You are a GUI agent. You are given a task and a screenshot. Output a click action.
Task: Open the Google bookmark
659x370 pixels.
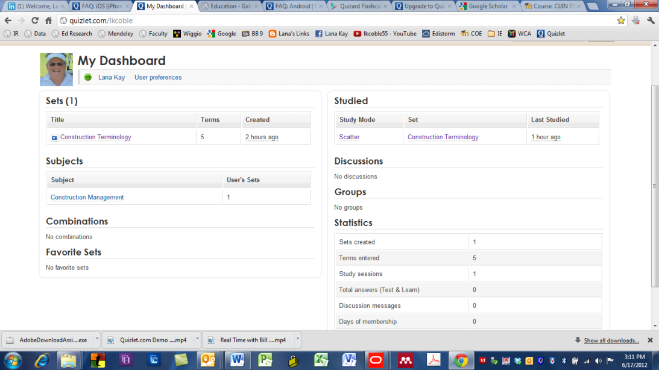pos(222,34)
